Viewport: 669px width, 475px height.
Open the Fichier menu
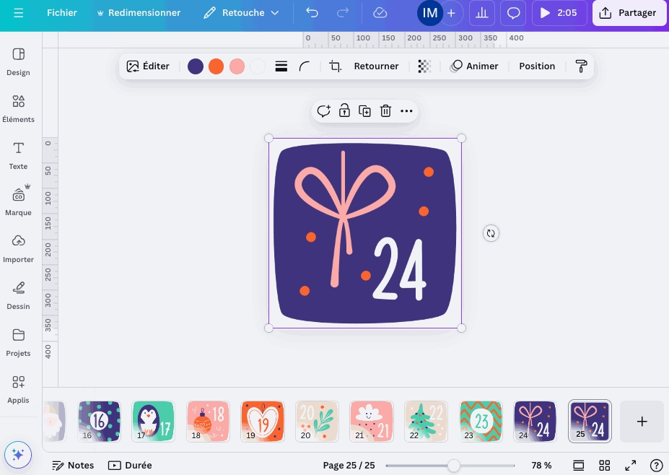point(62,13)
